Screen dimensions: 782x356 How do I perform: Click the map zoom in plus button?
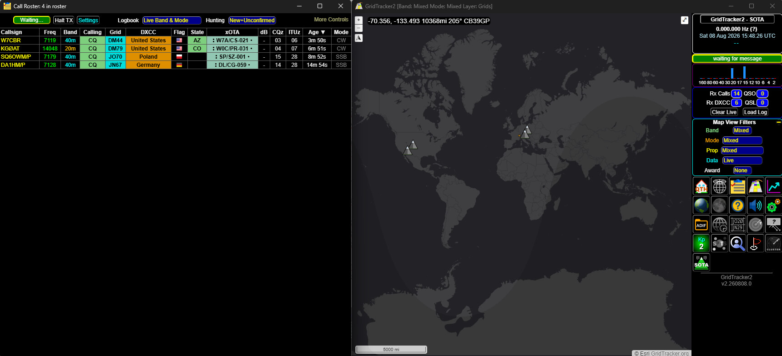pyautogui.click(x=359, y=20)
